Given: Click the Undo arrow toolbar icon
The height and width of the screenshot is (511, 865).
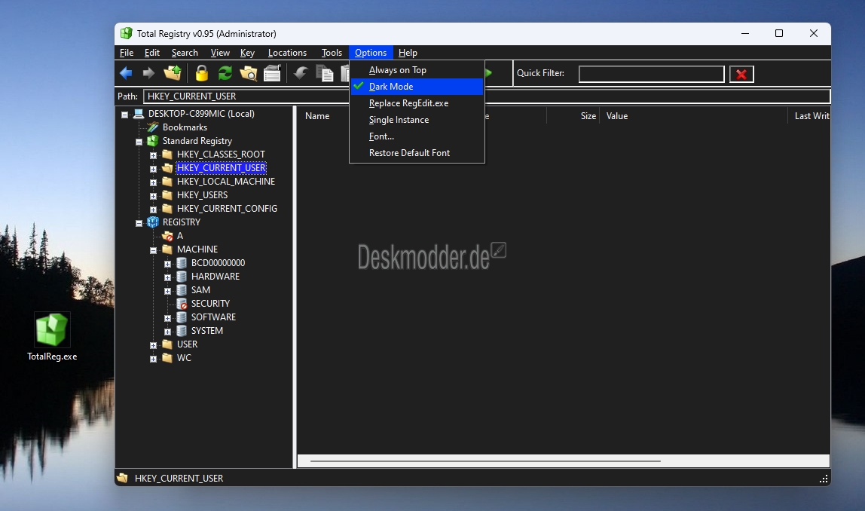Looking at the screenshot, I should [x=301, y=73].
